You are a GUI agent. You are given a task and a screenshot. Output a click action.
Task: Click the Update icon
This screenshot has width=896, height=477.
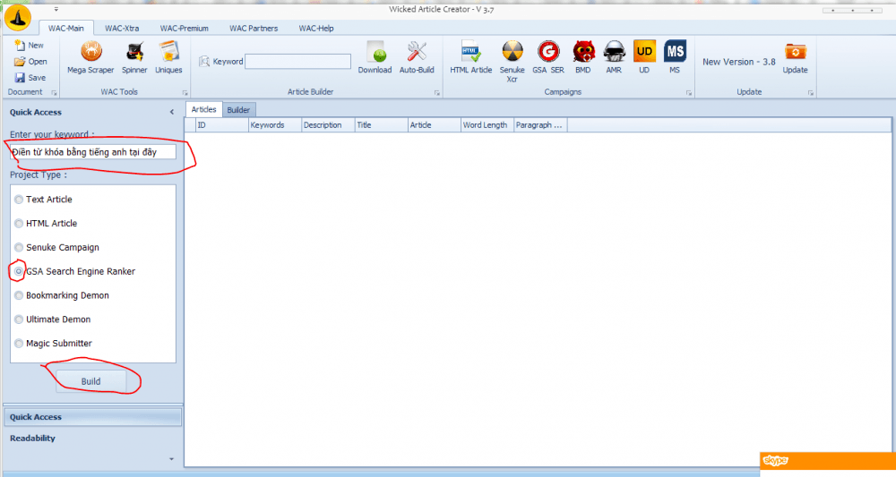pyautogui.click(x=795, y=57)
